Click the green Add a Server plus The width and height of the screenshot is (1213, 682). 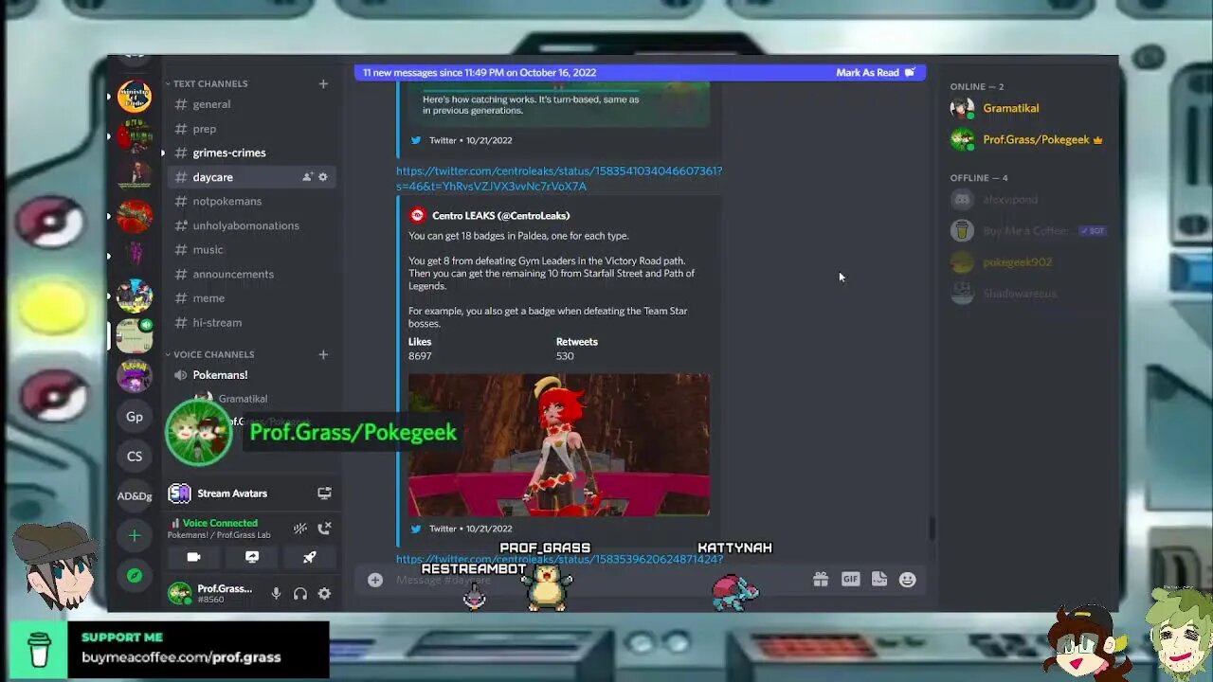pos(135,536)
